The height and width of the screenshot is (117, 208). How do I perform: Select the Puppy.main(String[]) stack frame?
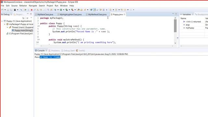[x=22, y=30]
